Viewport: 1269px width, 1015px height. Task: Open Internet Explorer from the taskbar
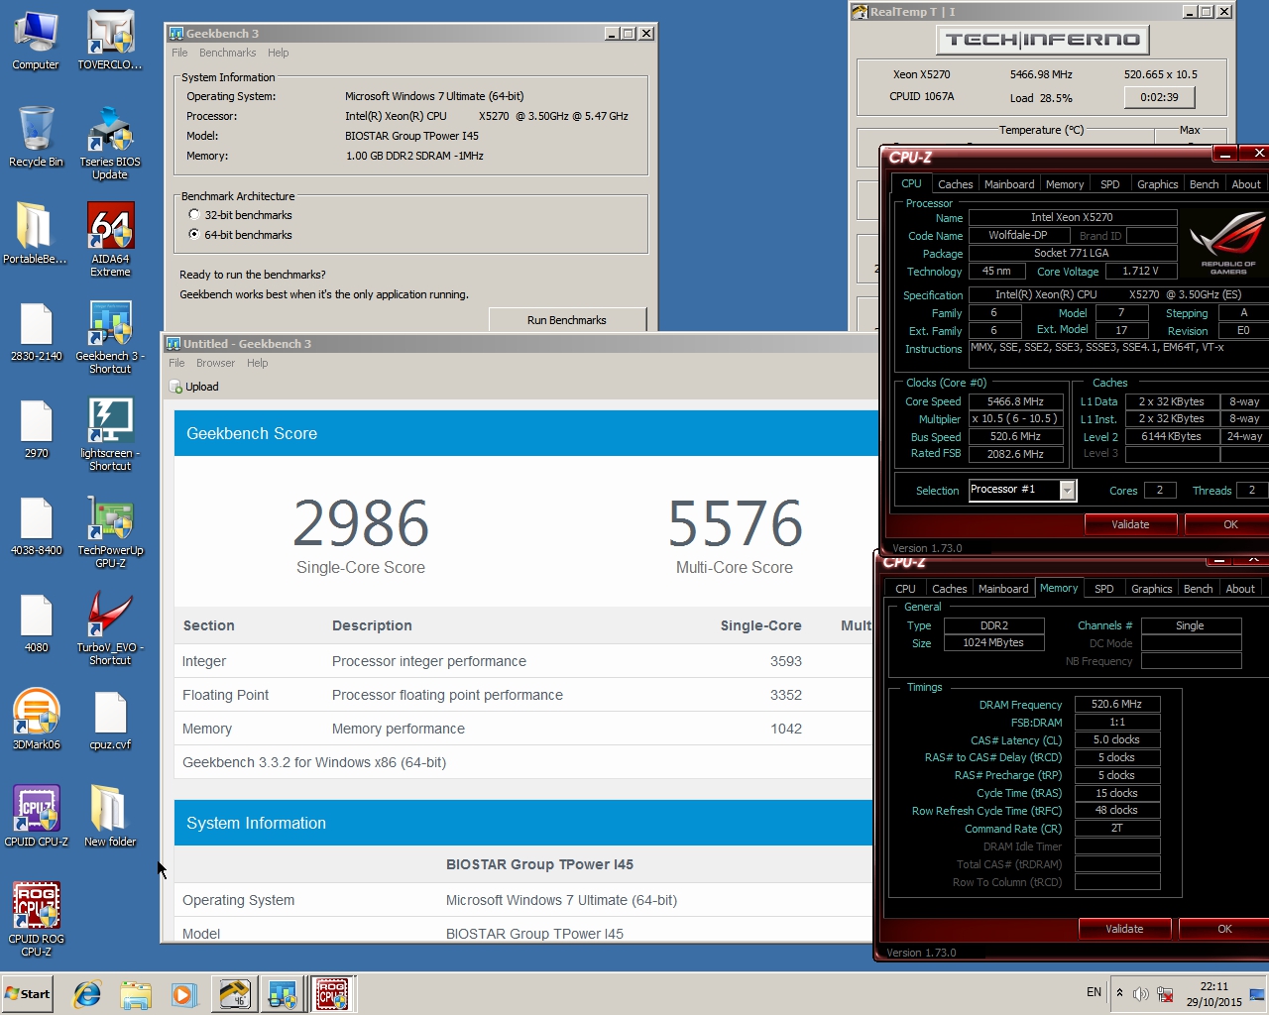pyautogui.click(x=87, y=994)
